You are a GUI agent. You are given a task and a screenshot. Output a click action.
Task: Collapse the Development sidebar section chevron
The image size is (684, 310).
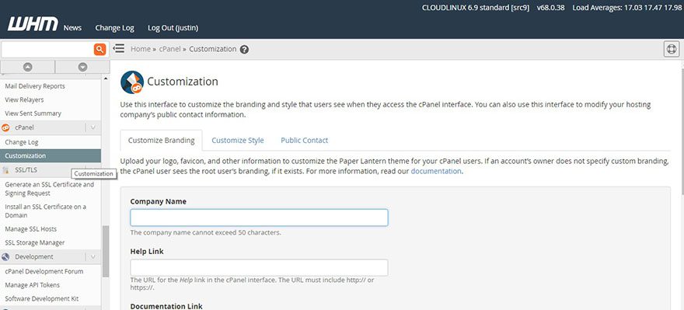(93, 257)
